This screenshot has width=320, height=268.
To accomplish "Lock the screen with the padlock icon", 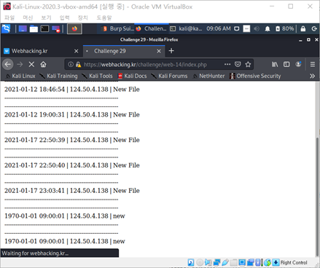I will [x=303, y=29].
